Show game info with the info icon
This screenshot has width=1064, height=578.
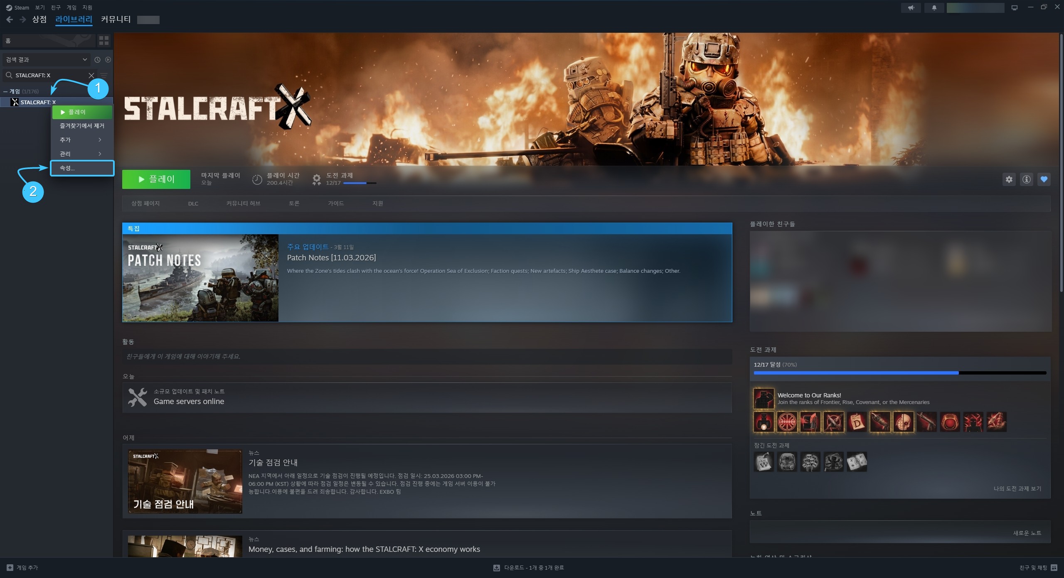(x=1027, y=179)
